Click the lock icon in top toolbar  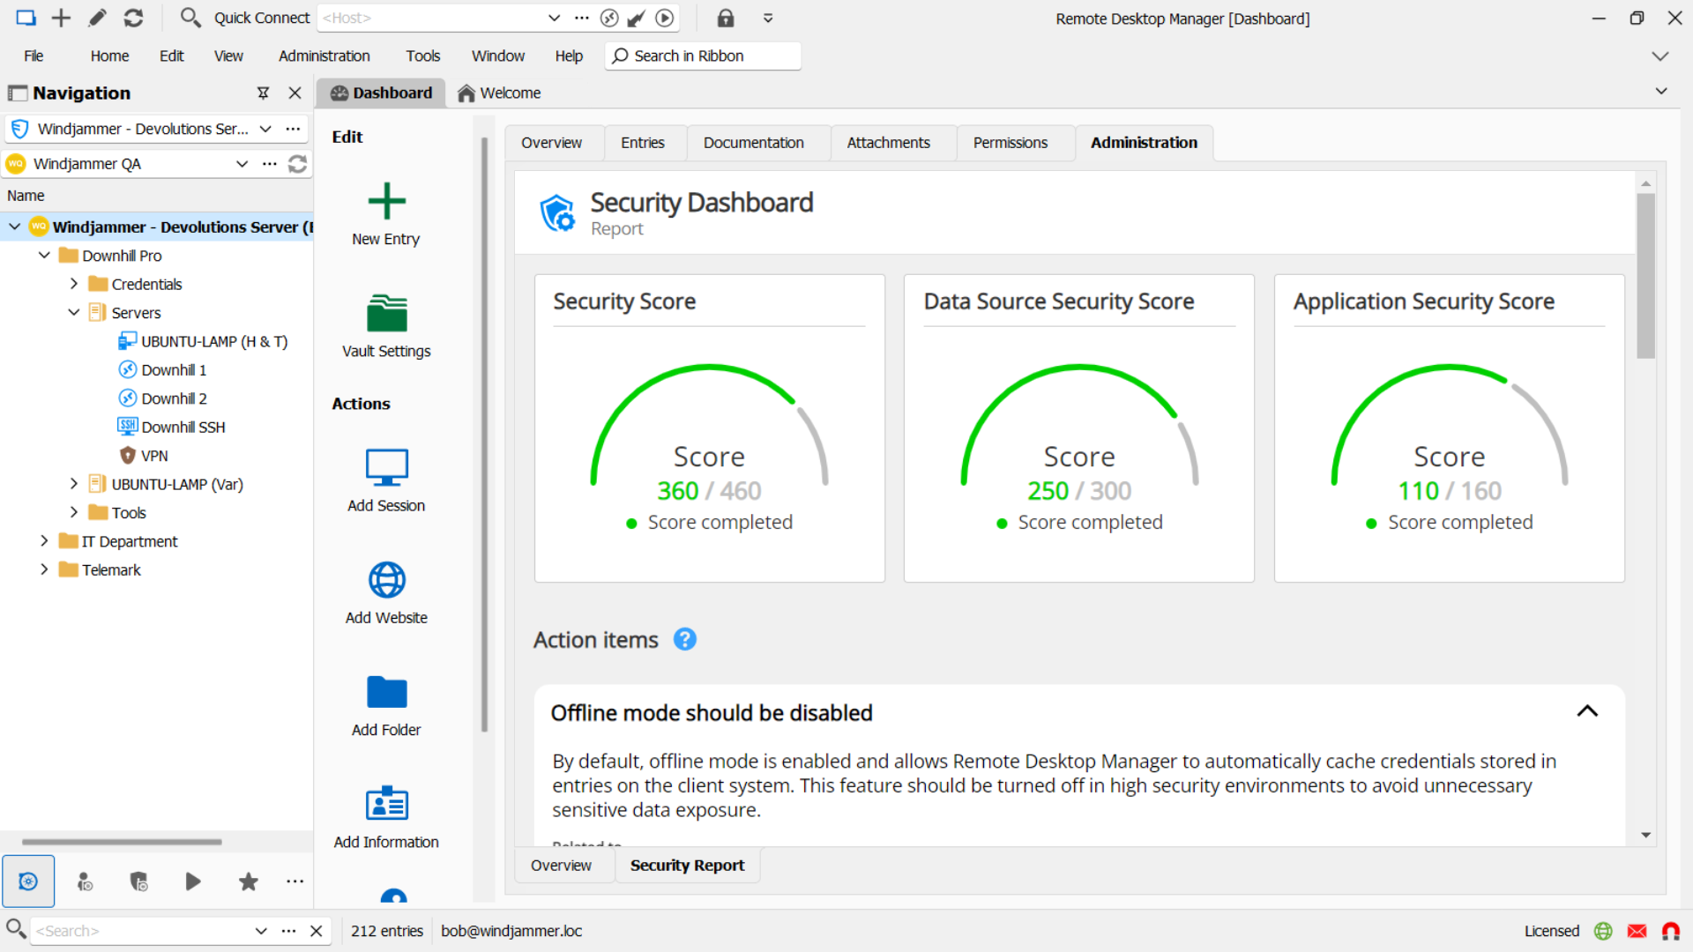pyautogui.click(x=725, y=18)
